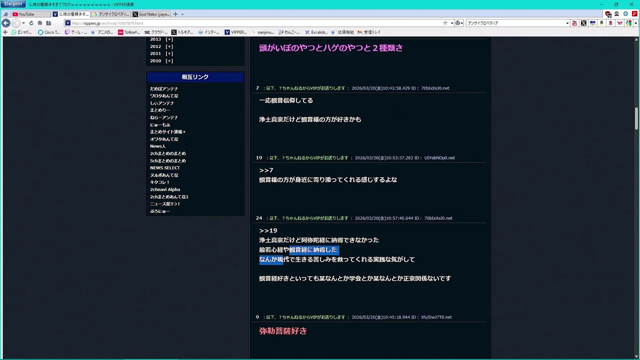The height and width of the screenshot is (360, 640).
Task: Switch to the アンサイクロペディア tab
Action: tap(111, 14)
